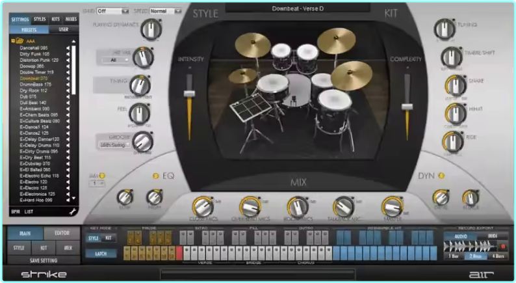Click the speaker icon next to E+Ambient 090
Viewport: 516px width, 283px height.
pyautogui.click(x=68, y=109)
